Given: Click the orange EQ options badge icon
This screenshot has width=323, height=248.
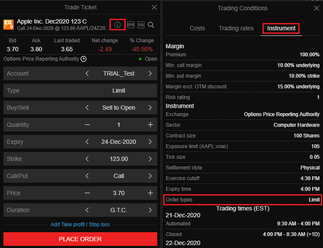Looking at the screenshot, I should click(9, 24).
